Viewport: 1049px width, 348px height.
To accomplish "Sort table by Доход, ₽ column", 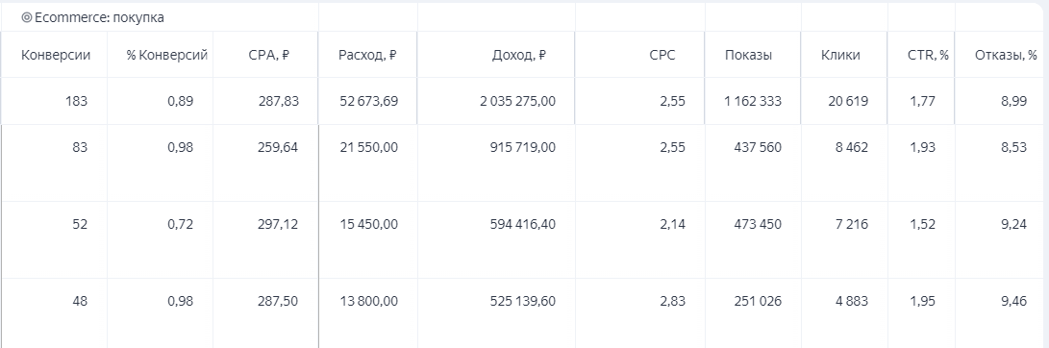I will [x=518, y=56].
